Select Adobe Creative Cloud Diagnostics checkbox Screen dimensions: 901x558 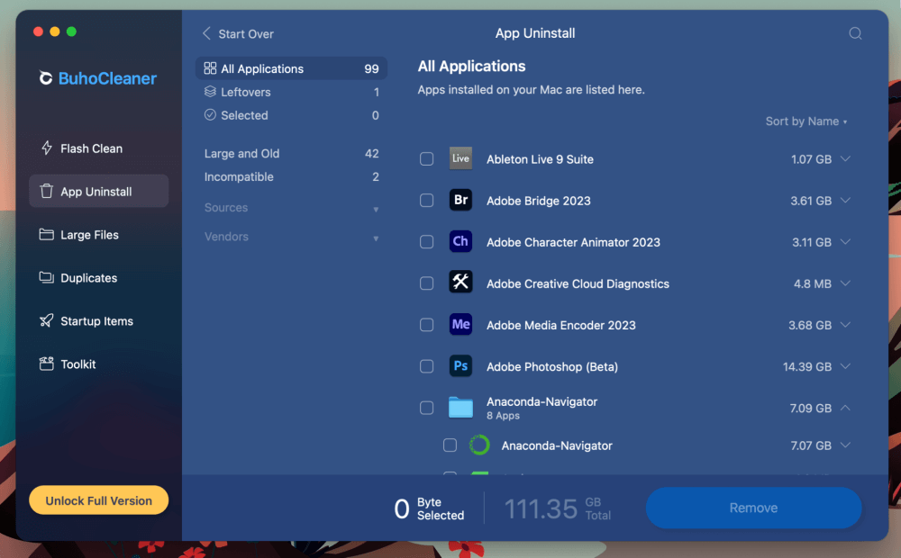426,283
